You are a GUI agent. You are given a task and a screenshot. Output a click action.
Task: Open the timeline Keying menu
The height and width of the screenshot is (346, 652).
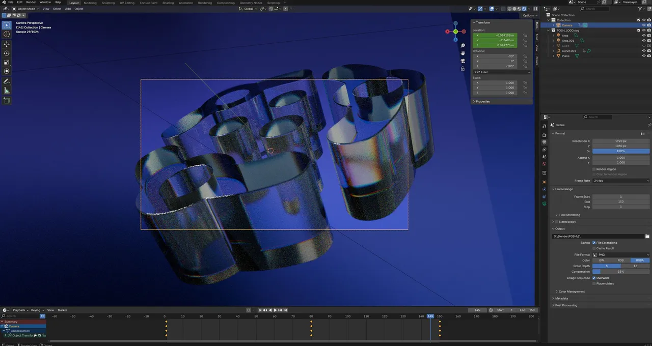36,310
